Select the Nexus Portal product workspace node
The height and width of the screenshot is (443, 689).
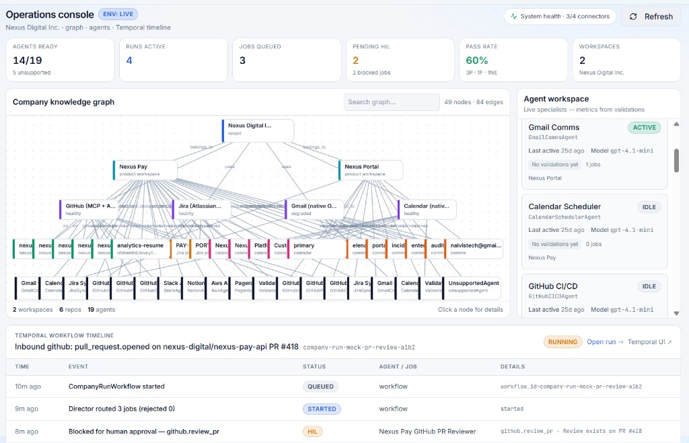click(371, 170)
